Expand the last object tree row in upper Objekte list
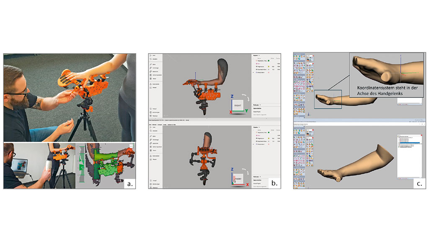 click(x=253, y=72)
